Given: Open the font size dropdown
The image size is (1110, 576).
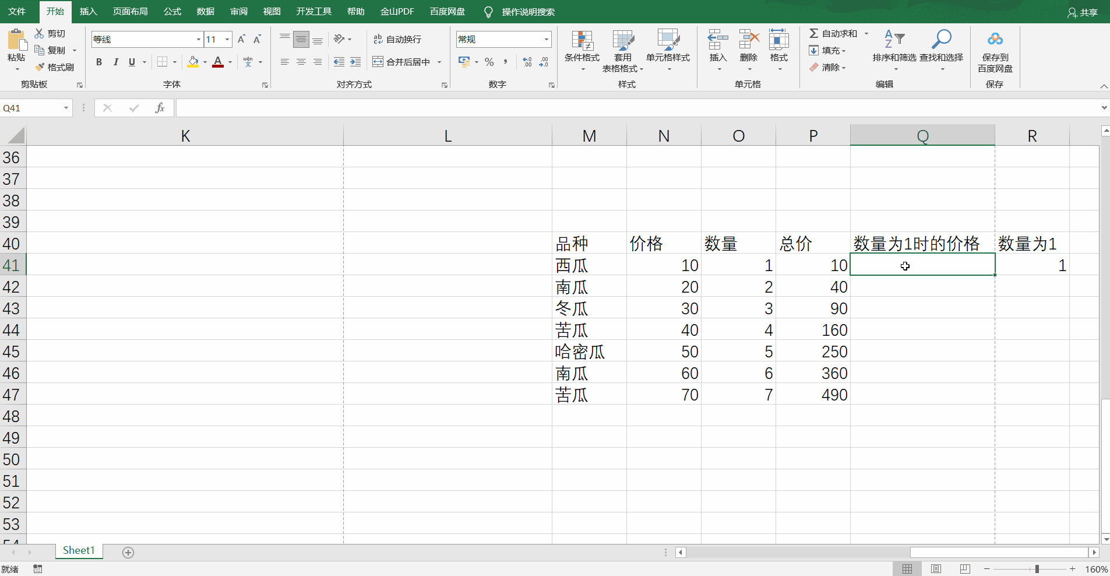Looking at the screenshot, I should click(227, 40).
